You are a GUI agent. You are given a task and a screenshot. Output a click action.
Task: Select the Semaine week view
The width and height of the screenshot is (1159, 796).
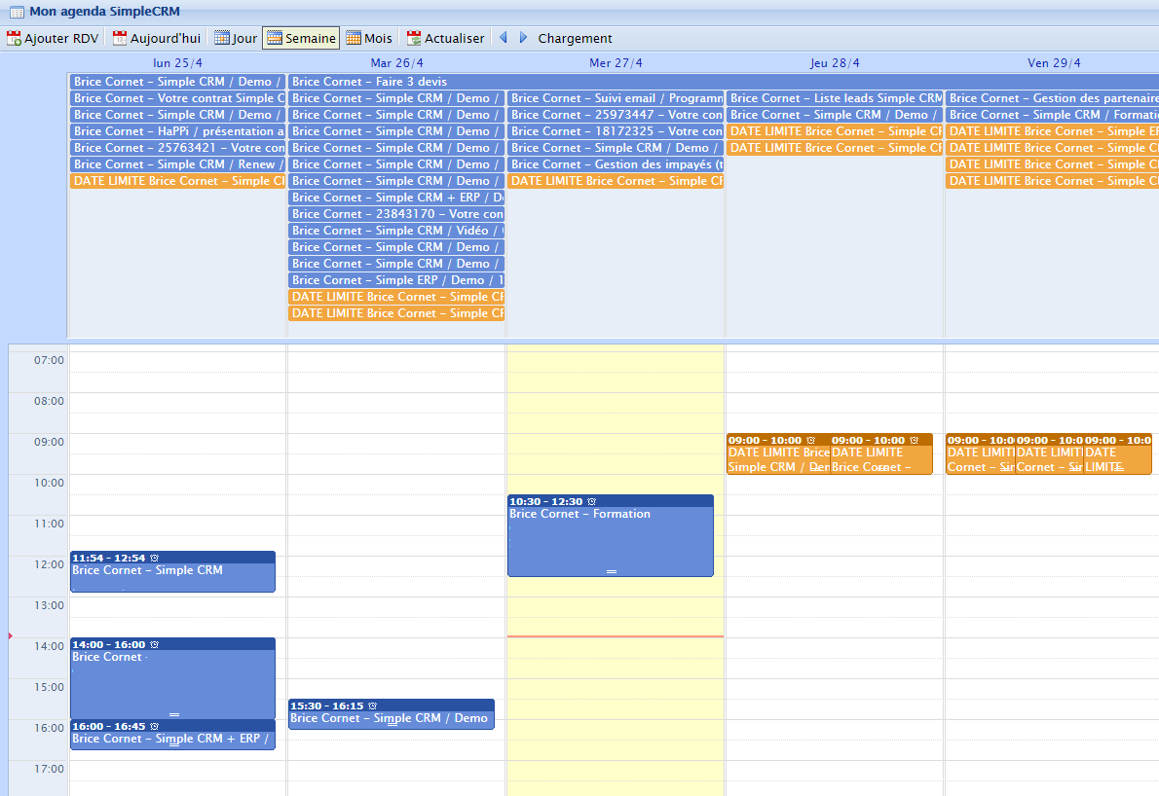coord(301,38)
